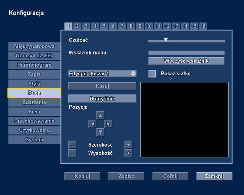Open the Międzynarodowa settings section

pos(34,46)
